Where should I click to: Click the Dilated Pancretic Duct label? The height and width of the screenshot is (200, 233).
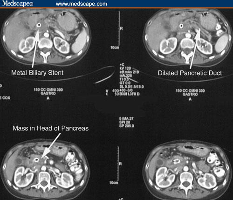point(190,73)
